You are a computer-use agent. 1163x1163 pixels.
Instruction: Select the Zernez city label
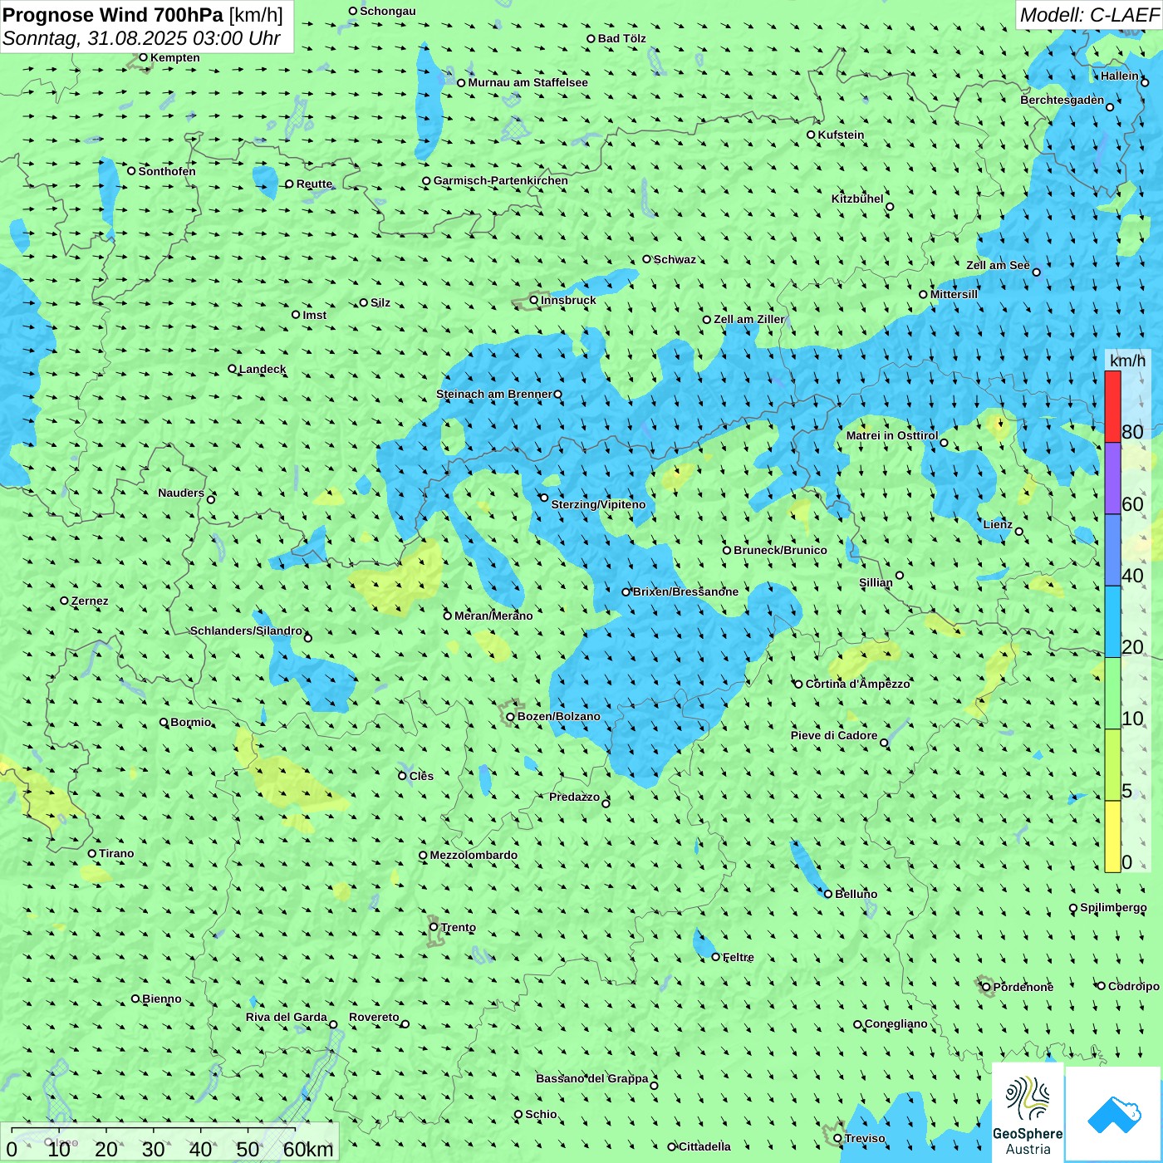pos(90,601)
